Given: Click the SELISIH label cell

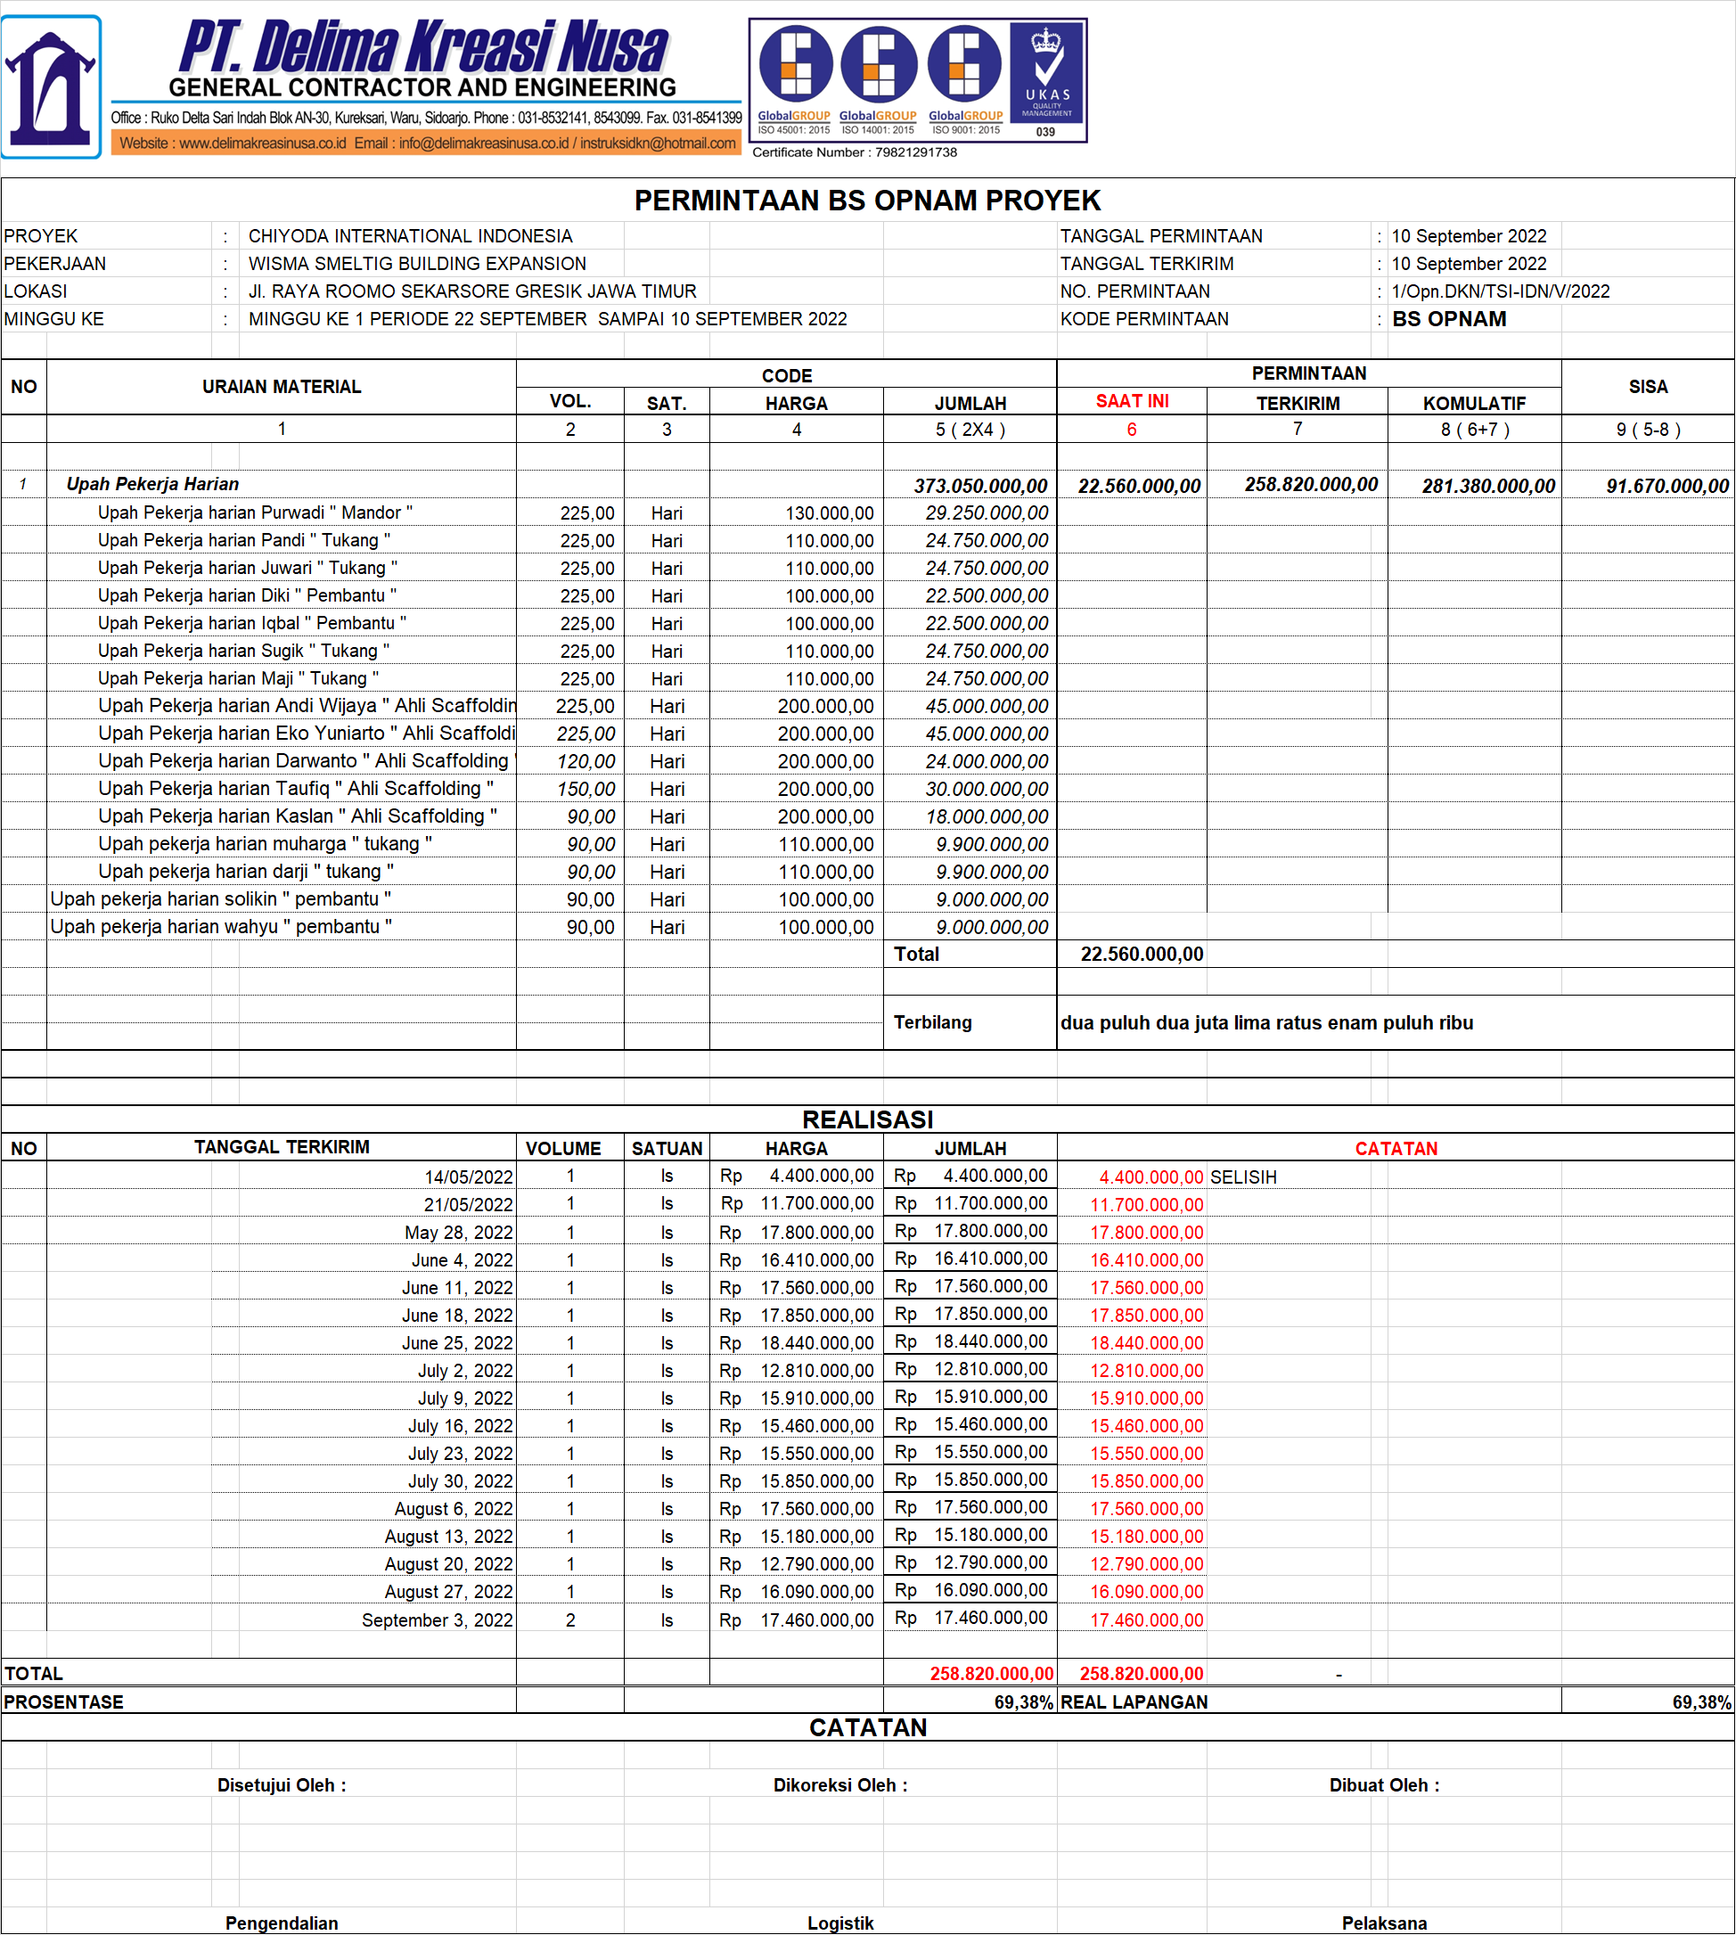Looking at the screenshot, I should click(1242, 1177).
